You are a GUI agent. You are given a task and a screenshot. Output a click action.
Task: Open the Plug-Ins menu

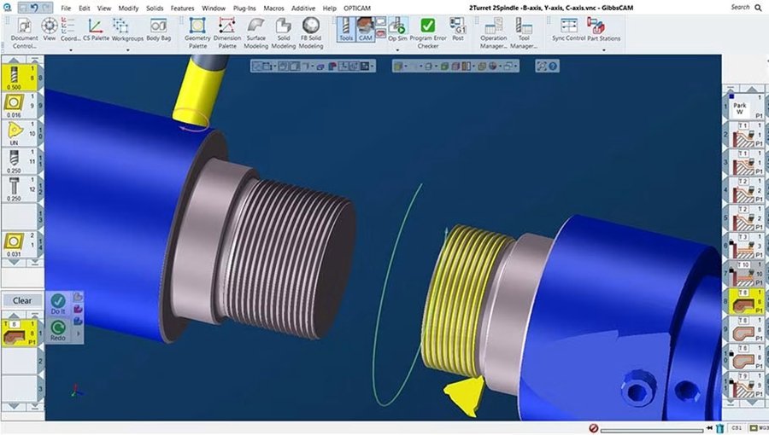click(x=244, y=8)
